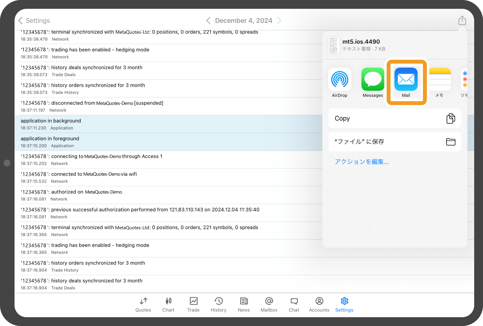Tap the share icon at top right
The width and height of the screenshot is (483, 326).
point(462,20)
